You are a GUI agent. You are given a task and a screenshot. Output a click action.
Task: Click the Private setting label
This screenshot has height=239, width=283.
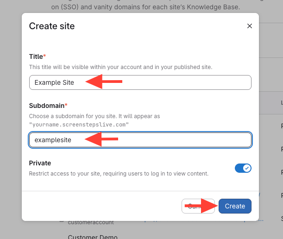[40, 163]
